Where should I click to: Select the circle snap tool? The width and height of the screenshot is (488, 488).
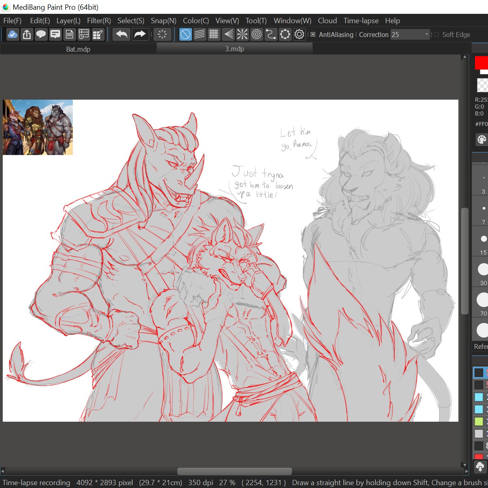pyautogui.click(x=257, y=35)
